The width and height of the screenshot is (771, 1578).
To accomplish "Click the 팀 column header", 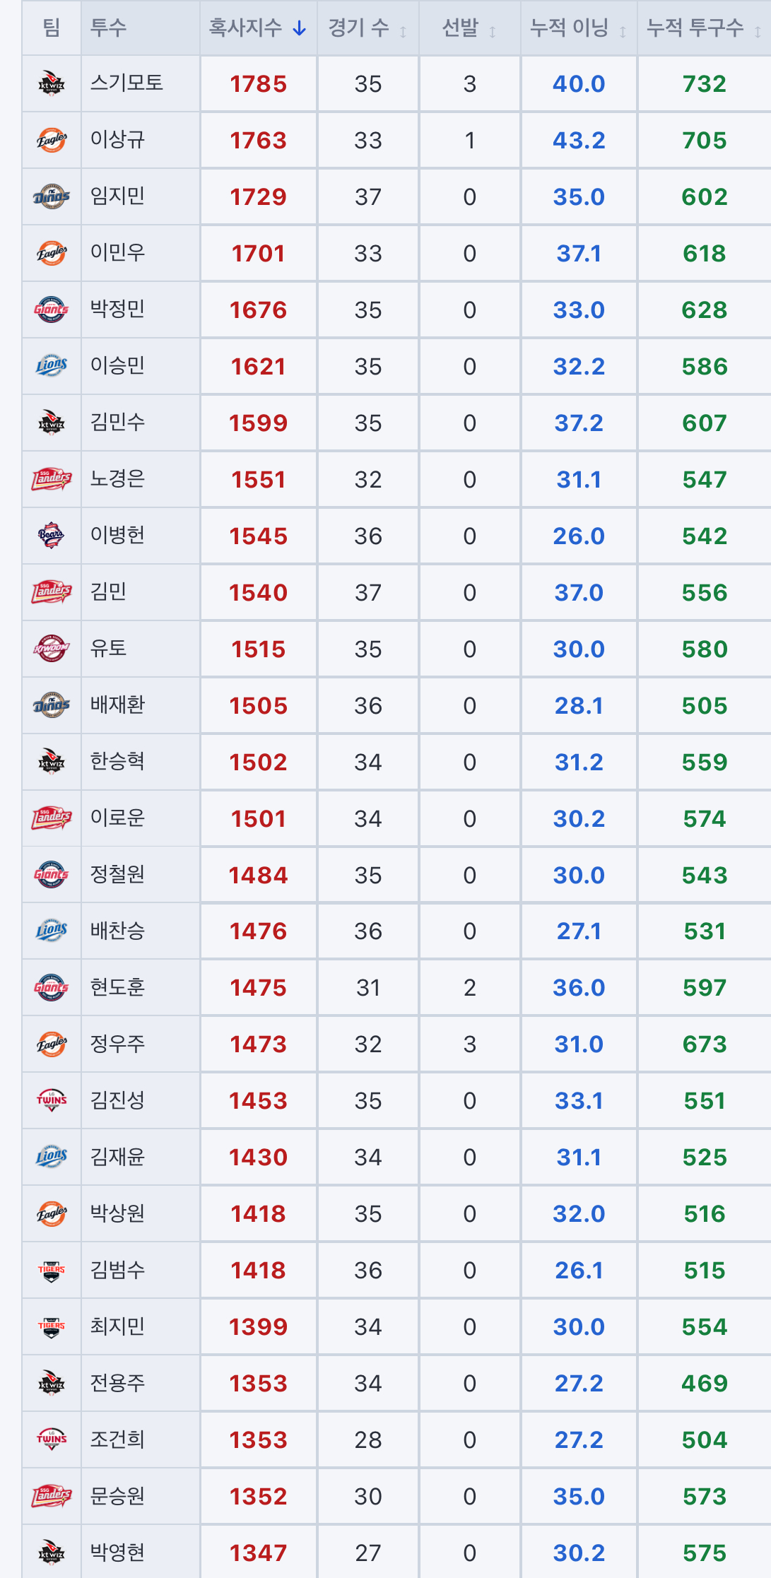I will [52, 28].
